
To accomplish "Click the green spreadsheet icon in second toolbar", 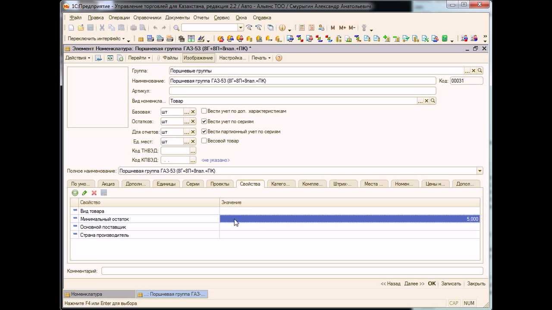I will click(445, 39).
